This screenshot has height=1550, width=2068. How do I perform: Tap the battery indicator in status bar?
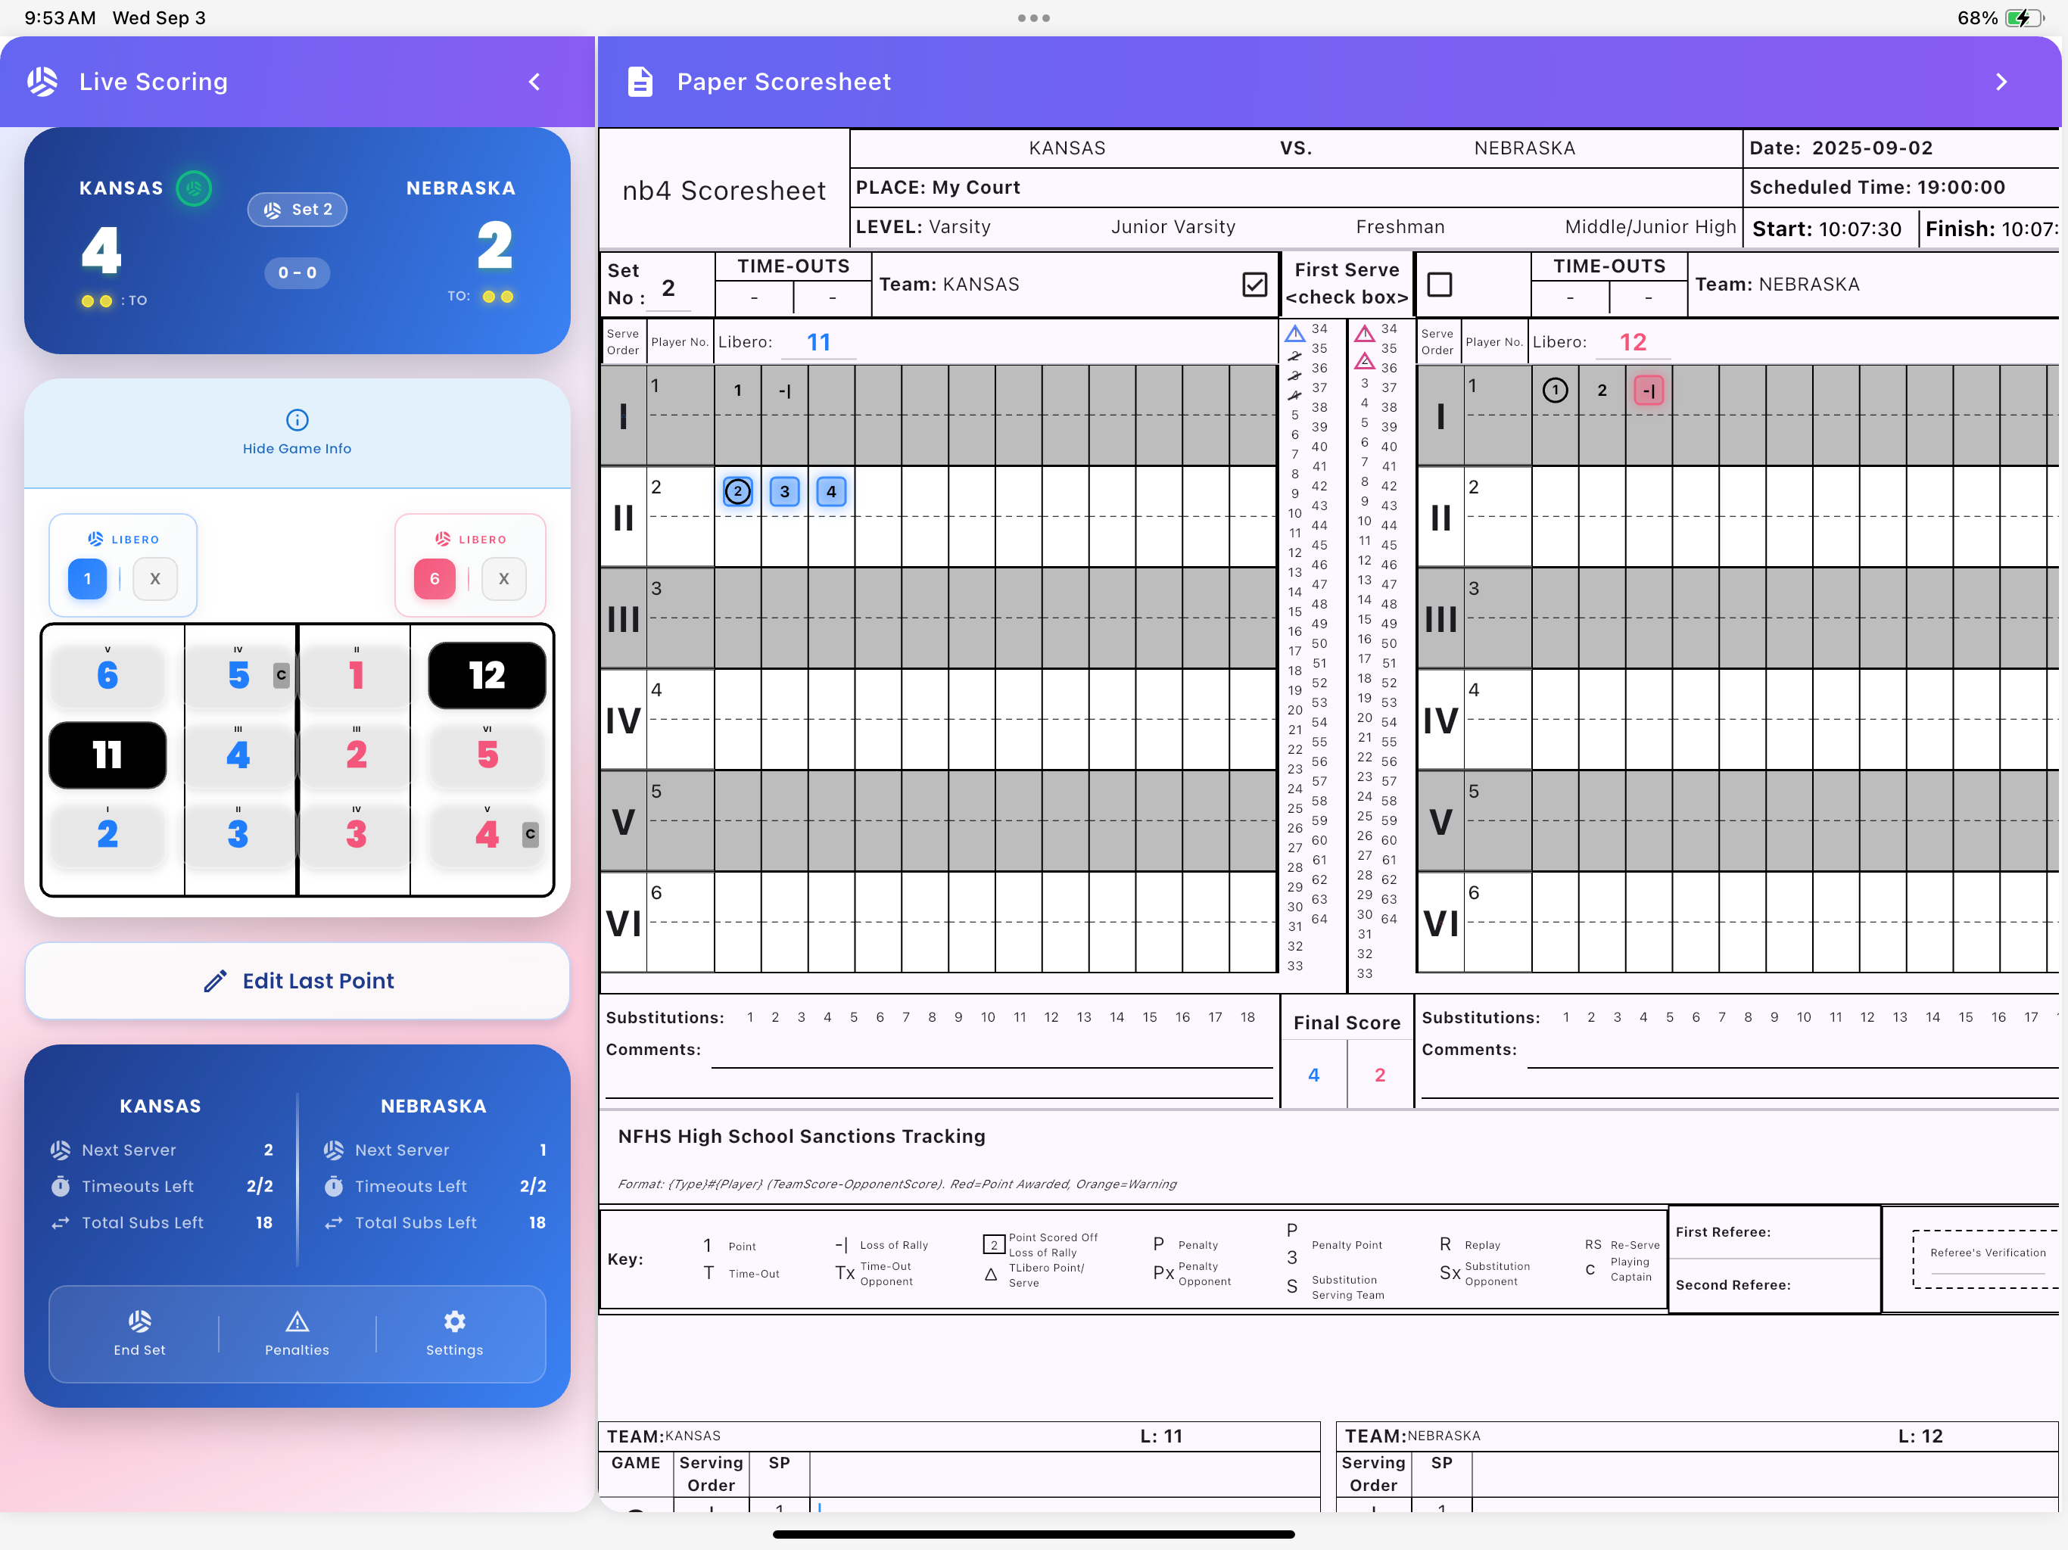pos(2024,17)
